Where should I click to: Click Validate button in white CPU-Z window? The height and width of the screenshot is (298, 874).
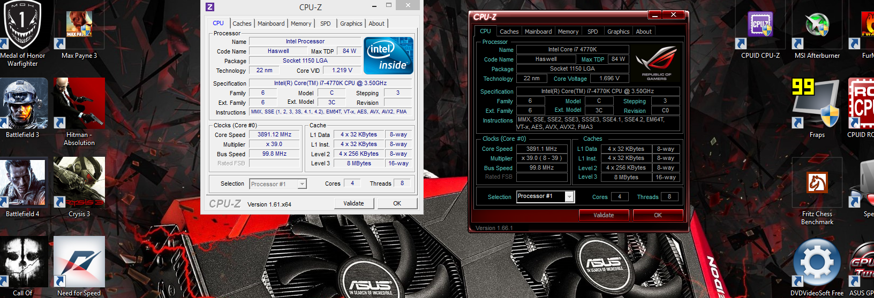pos(353,203)
